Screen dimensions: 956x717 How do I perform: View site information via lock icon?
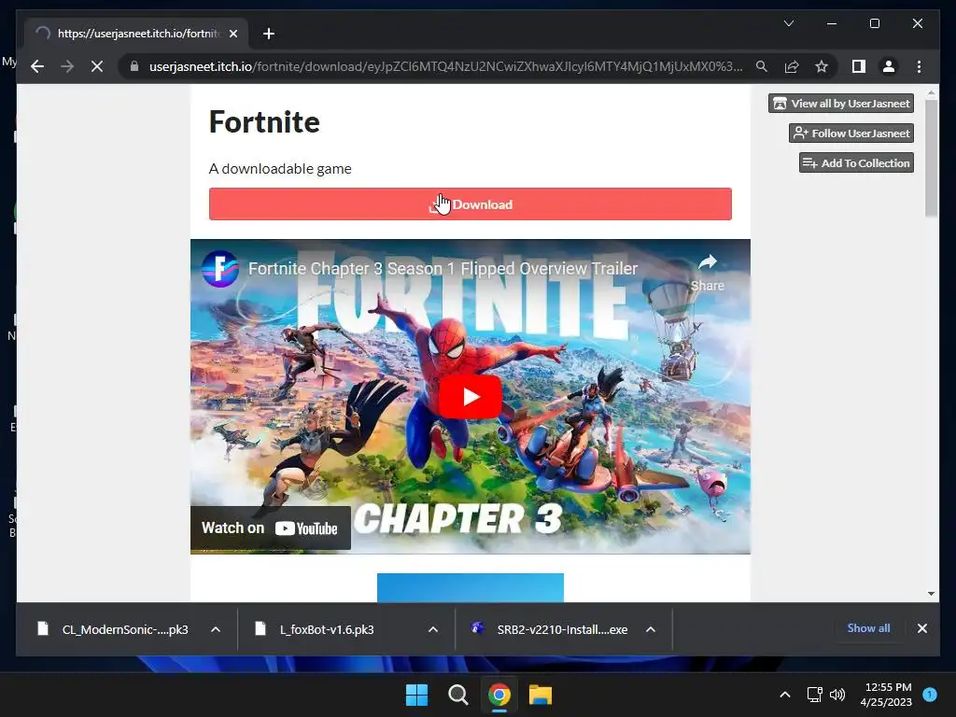134,66
